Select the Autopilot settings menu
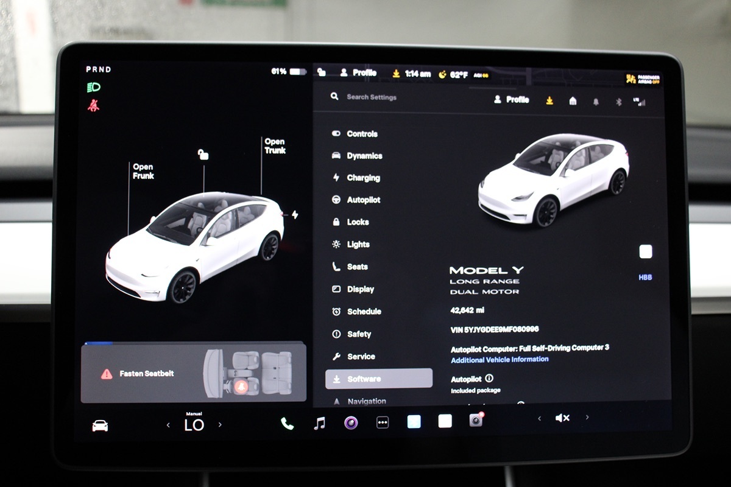The image size is (731, 487). [x=363, y=200]
